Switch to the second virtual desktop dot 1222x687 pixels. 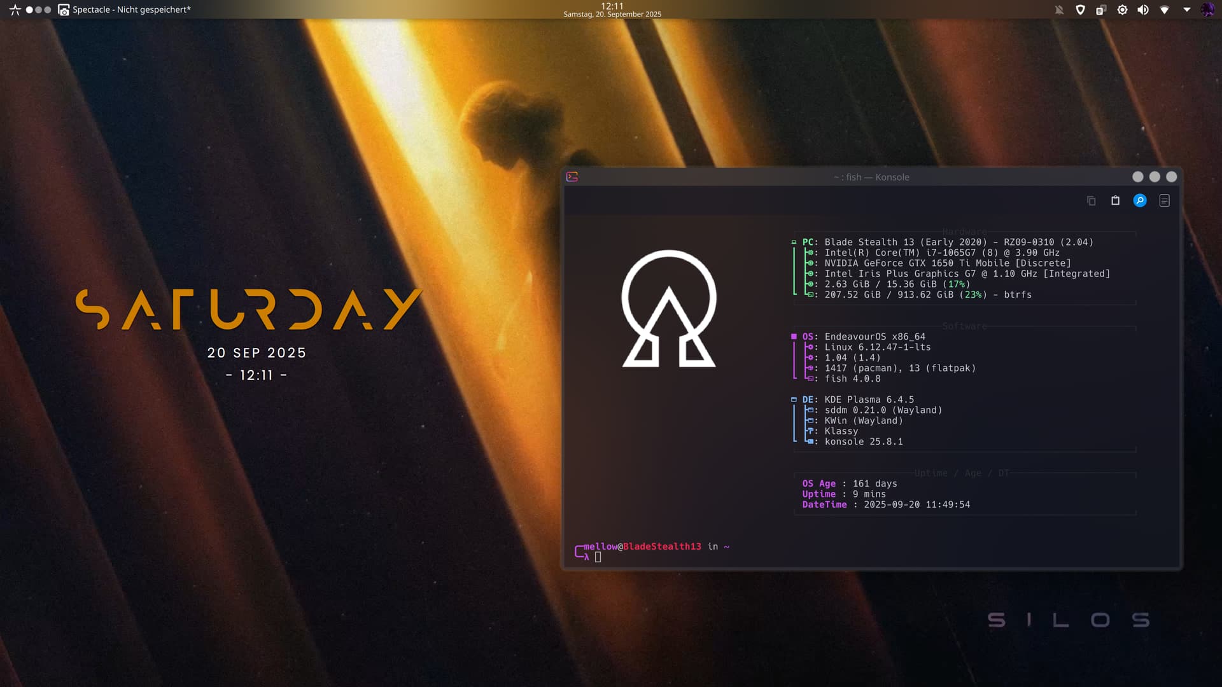[x=38, y=10]
